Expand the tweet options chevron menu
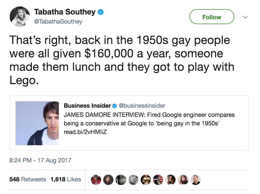 pyautogui.click(x=245, y=17)
